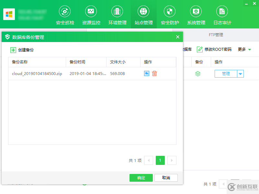Click the 备份名称 column header
Viewport: 259px width, 194px height.
pyautogui.click(x=37, y=62)
